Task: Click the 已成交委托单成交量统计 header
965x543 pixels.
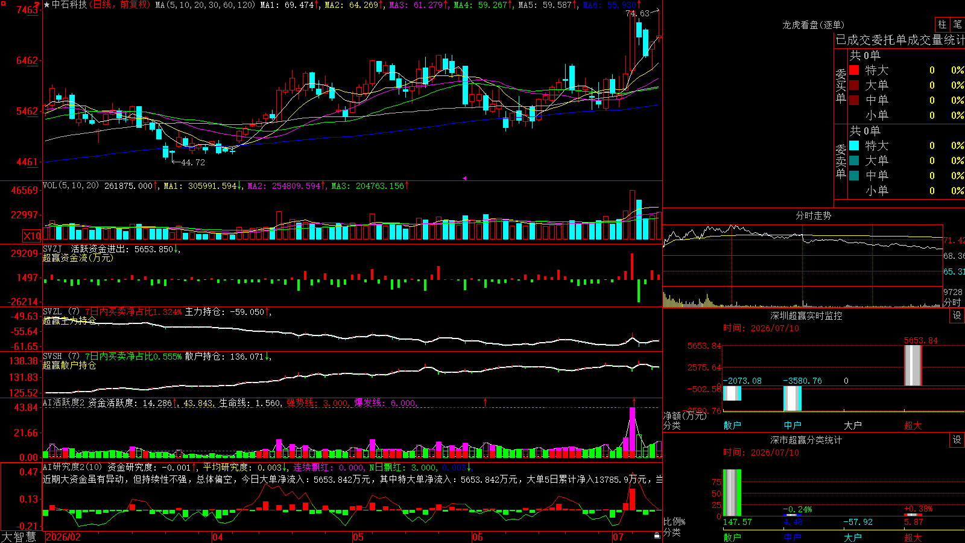Action: tap(900, 40)
